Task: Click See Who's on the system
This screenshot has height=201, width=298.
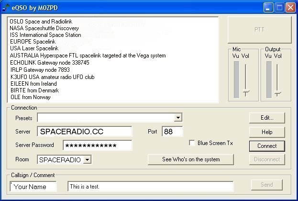Action: click(191, 159)
